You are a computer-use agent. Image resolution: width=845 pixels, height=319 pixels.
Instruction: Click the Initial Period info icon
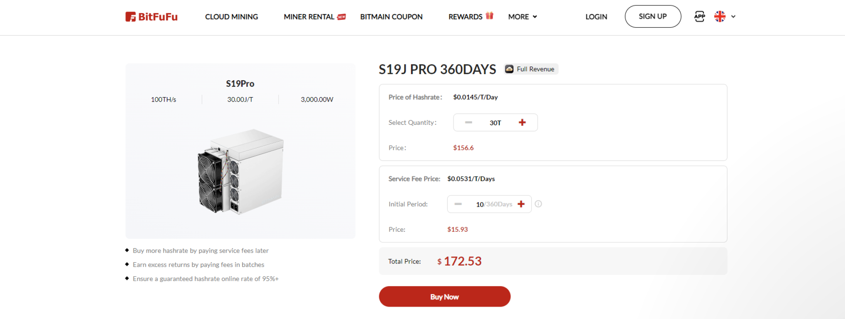pyautogui.click(x=538, y=204)
